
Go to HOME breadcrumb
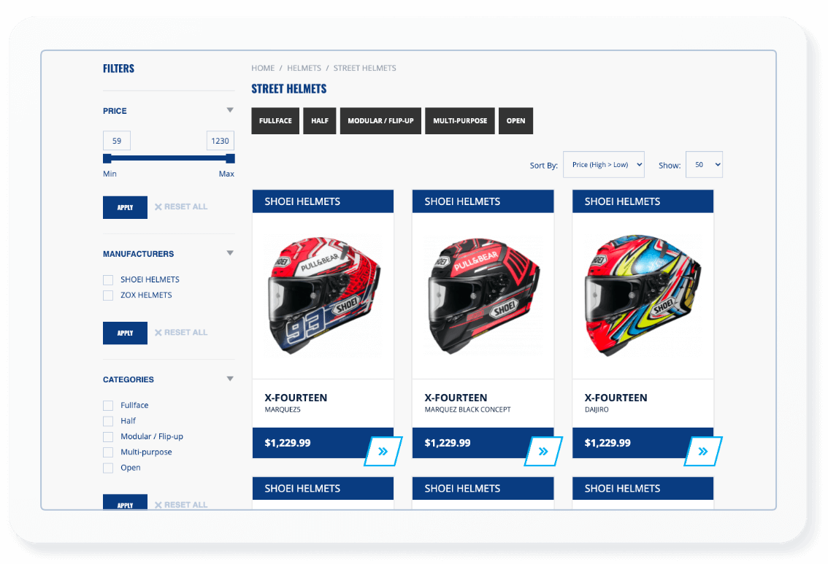(x=263, y=68)
